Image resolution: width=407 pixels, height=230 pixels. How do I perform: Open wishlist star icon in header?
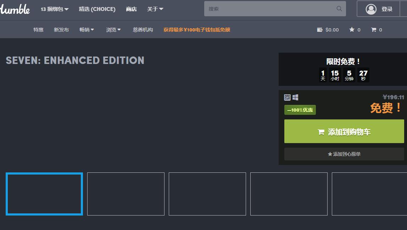pyautogui.click(x=352, y=29)
